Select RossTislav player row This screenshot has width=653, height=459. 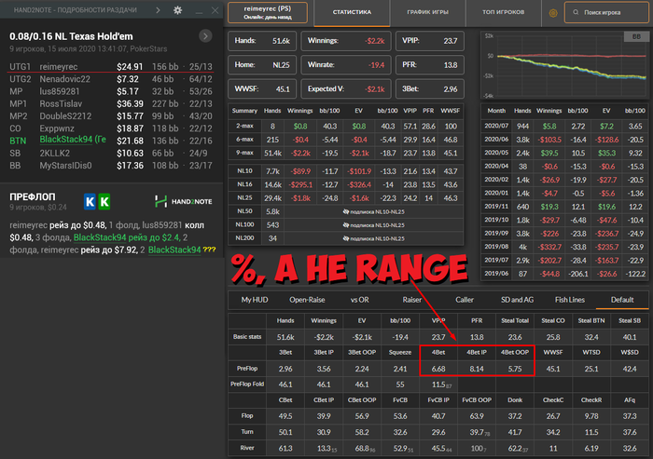pyautogui.click(x=112, y=104)
